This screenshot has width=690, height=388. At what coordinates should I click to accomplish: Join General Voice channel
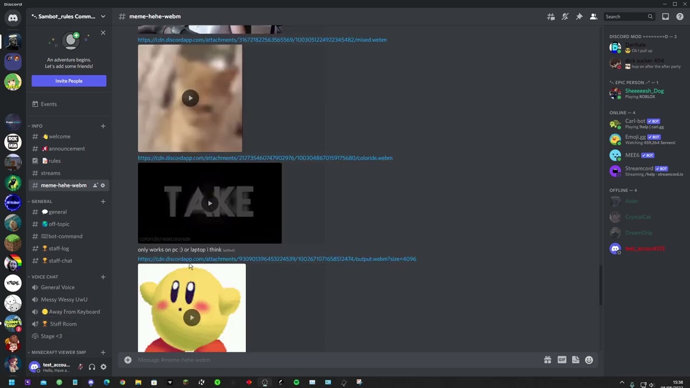69,287
